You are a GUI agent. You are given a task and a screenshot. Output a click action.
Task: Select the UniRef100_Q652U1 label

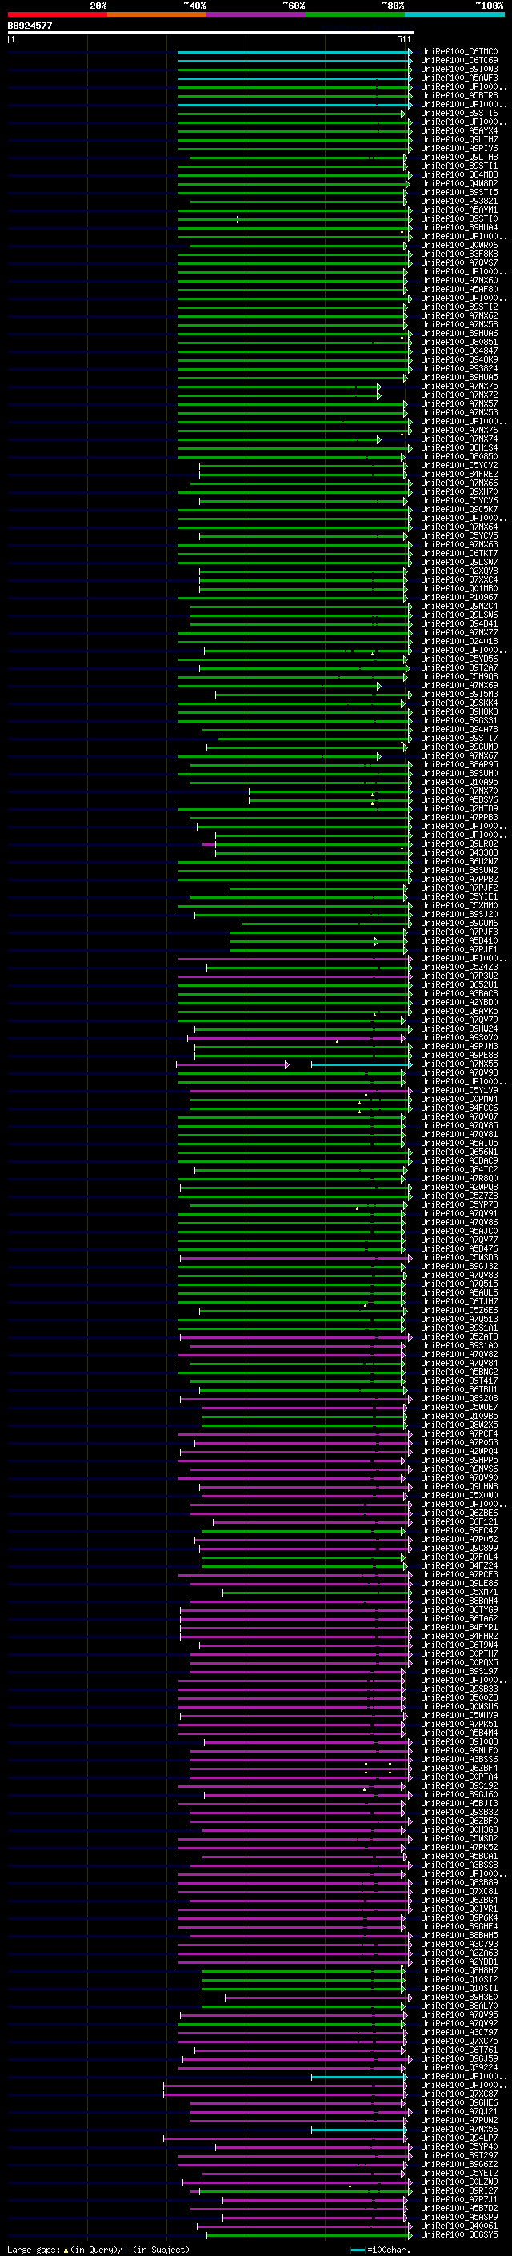click(x=458, y=984)
